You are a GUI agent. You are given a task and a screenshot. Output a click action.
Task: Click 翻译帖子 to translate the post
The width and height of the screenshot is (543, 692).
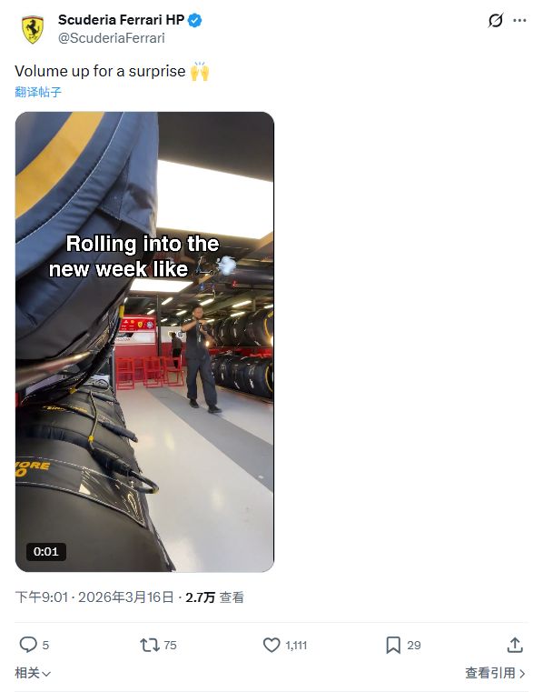tap(38, 92)
